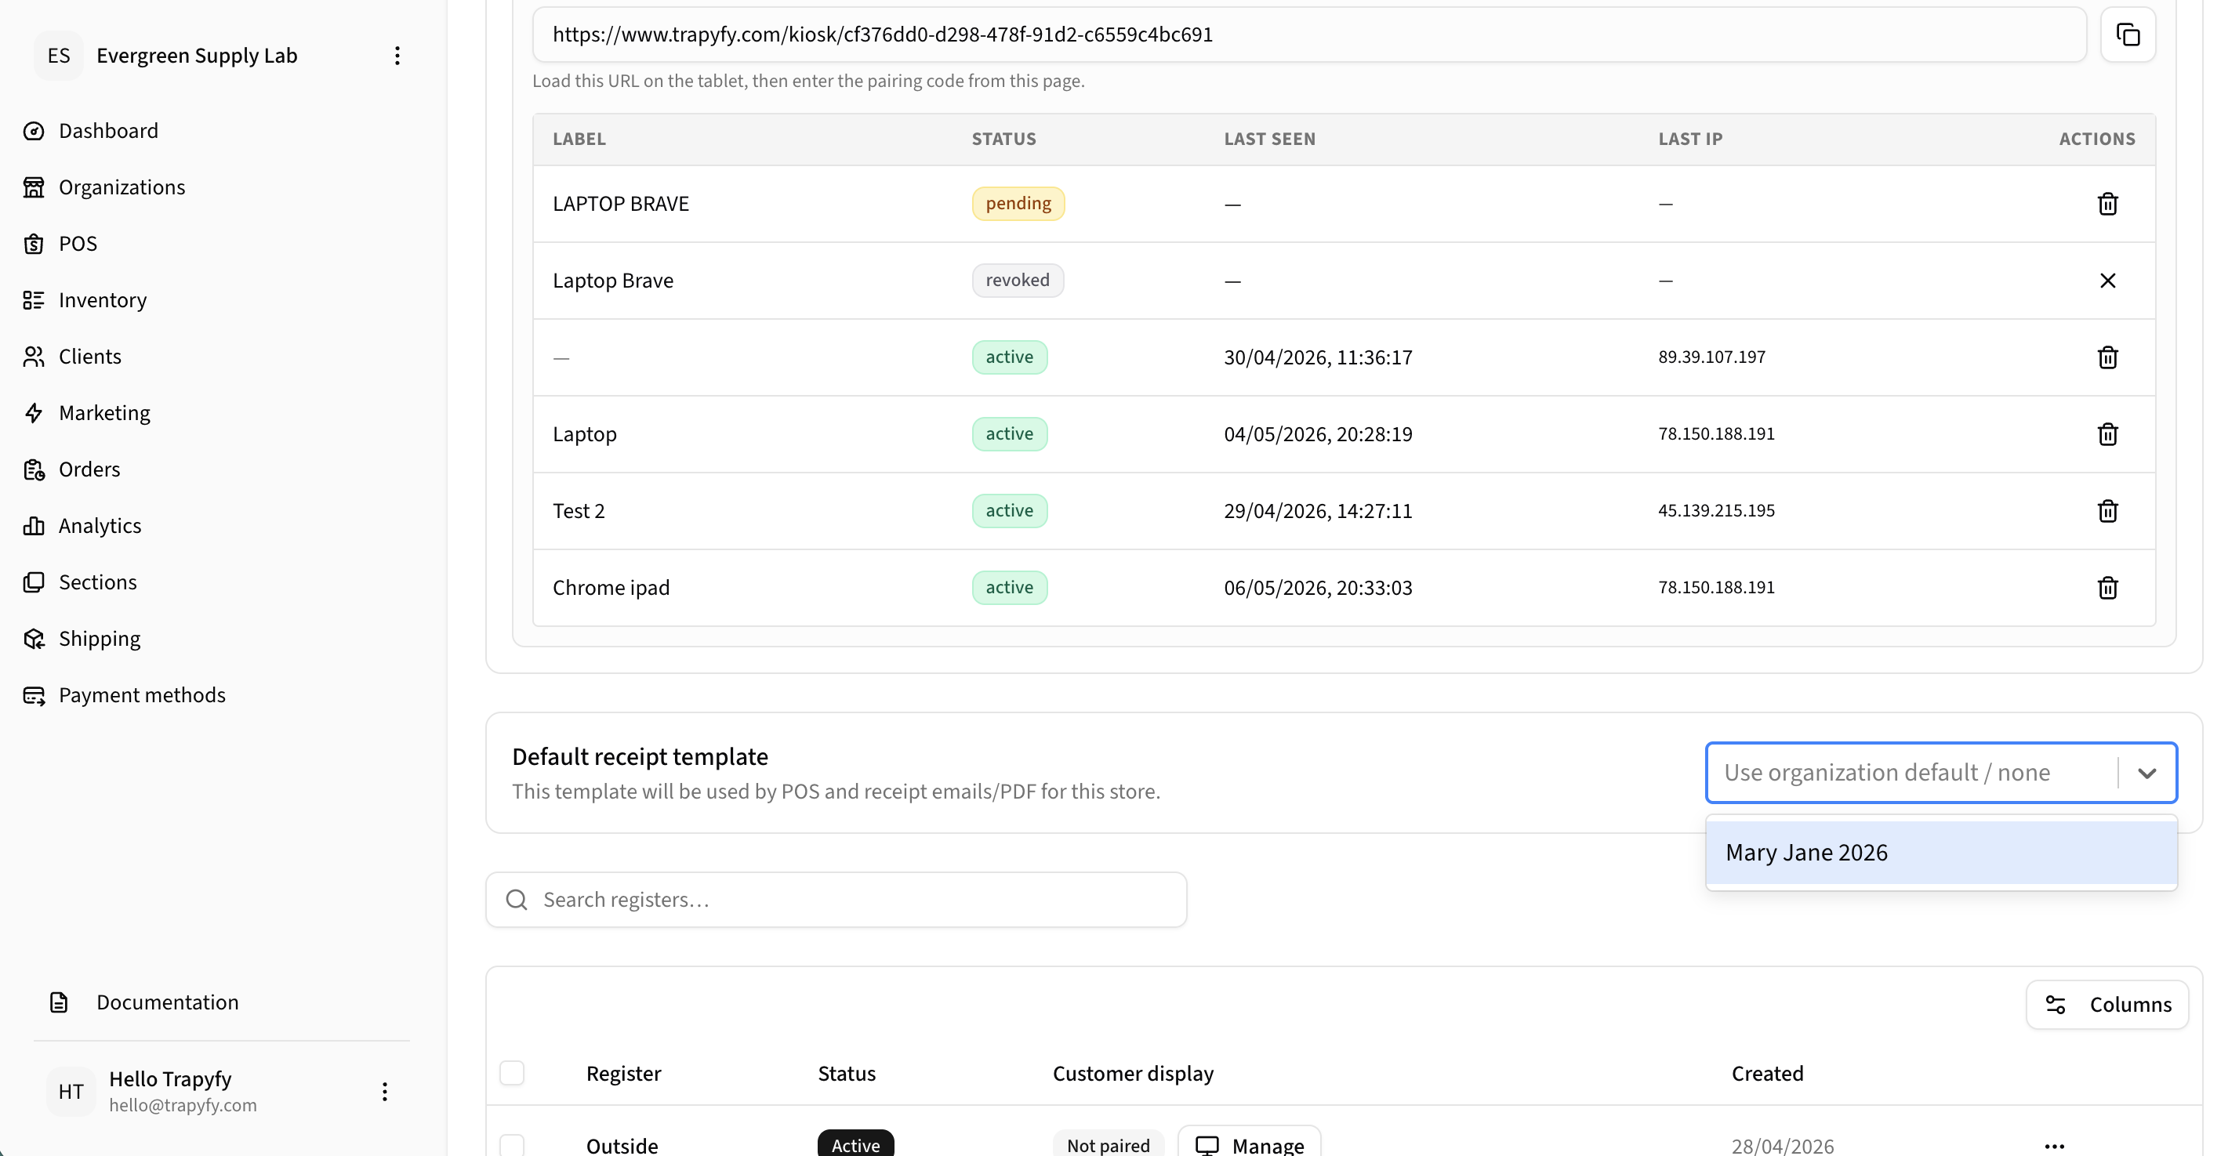This screenshot has width=2239, height=1156.
Task: Open row actions for Outside register
Action: pos(2054,1147)
